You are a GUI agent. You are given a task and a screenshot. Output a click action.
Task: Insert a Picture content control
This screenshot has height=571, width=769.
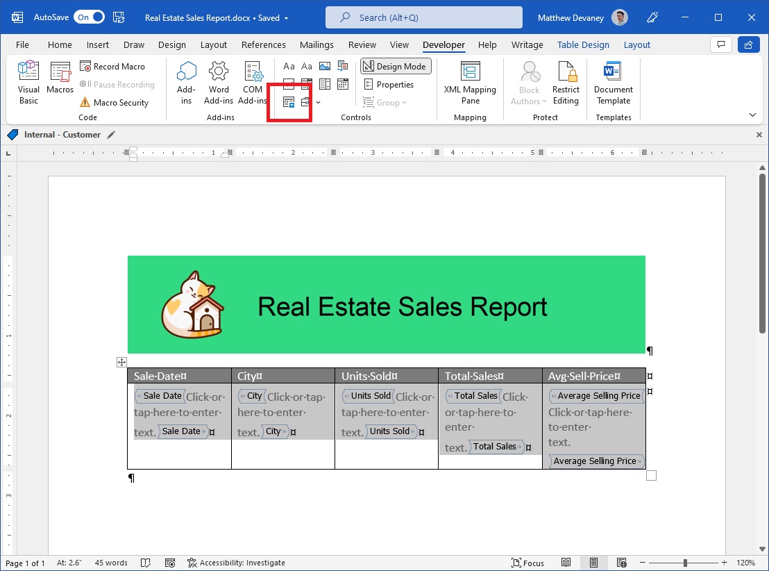click(x=323, y=66)
